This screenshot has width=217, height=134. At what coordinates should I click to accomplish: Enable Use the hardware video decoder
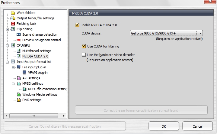point(84,55)
